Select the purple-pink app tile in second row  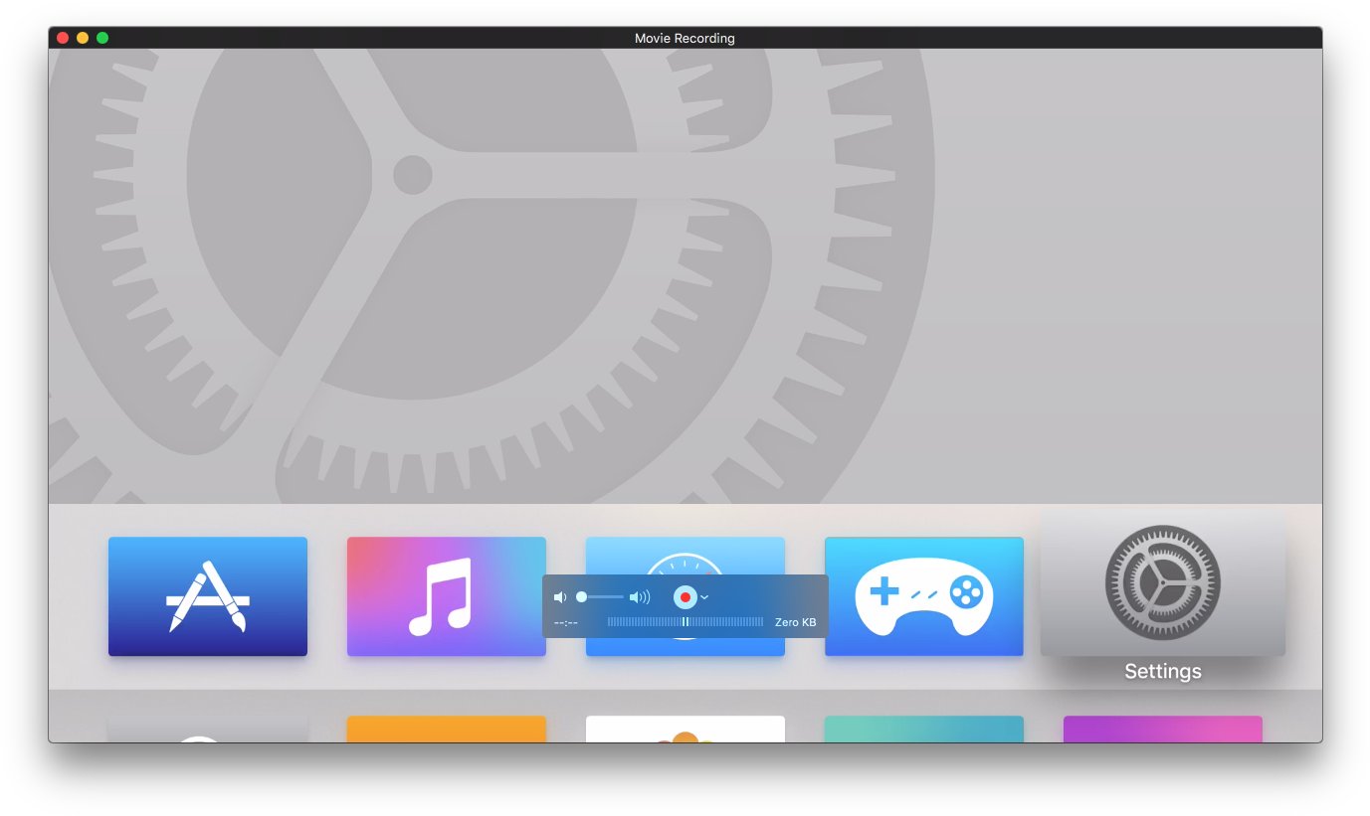click(x=1163, y=729)
